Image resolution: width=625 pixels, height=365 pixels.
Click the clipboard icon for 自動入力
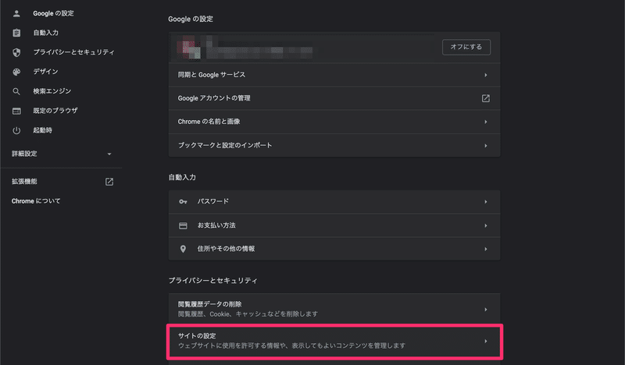pos(16,33)
